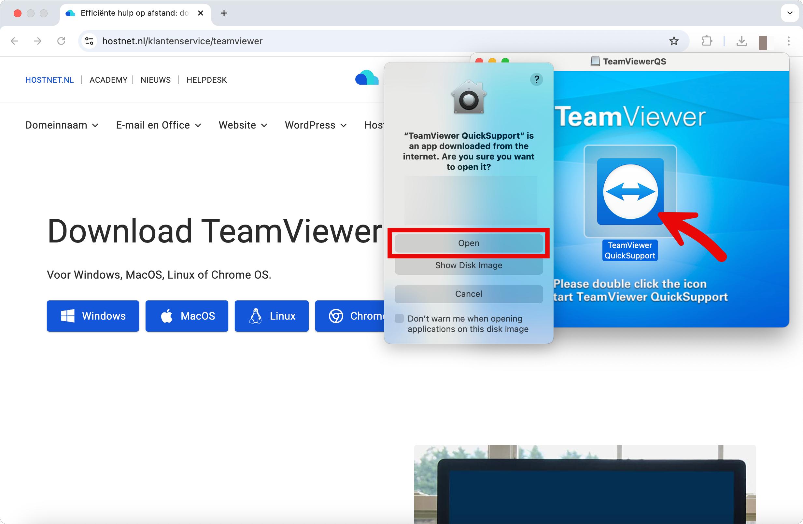The image size is (803, 524).
Task: Check Don't warn me when opening applications
Action: pyautogui.click(x=399, y=318)
